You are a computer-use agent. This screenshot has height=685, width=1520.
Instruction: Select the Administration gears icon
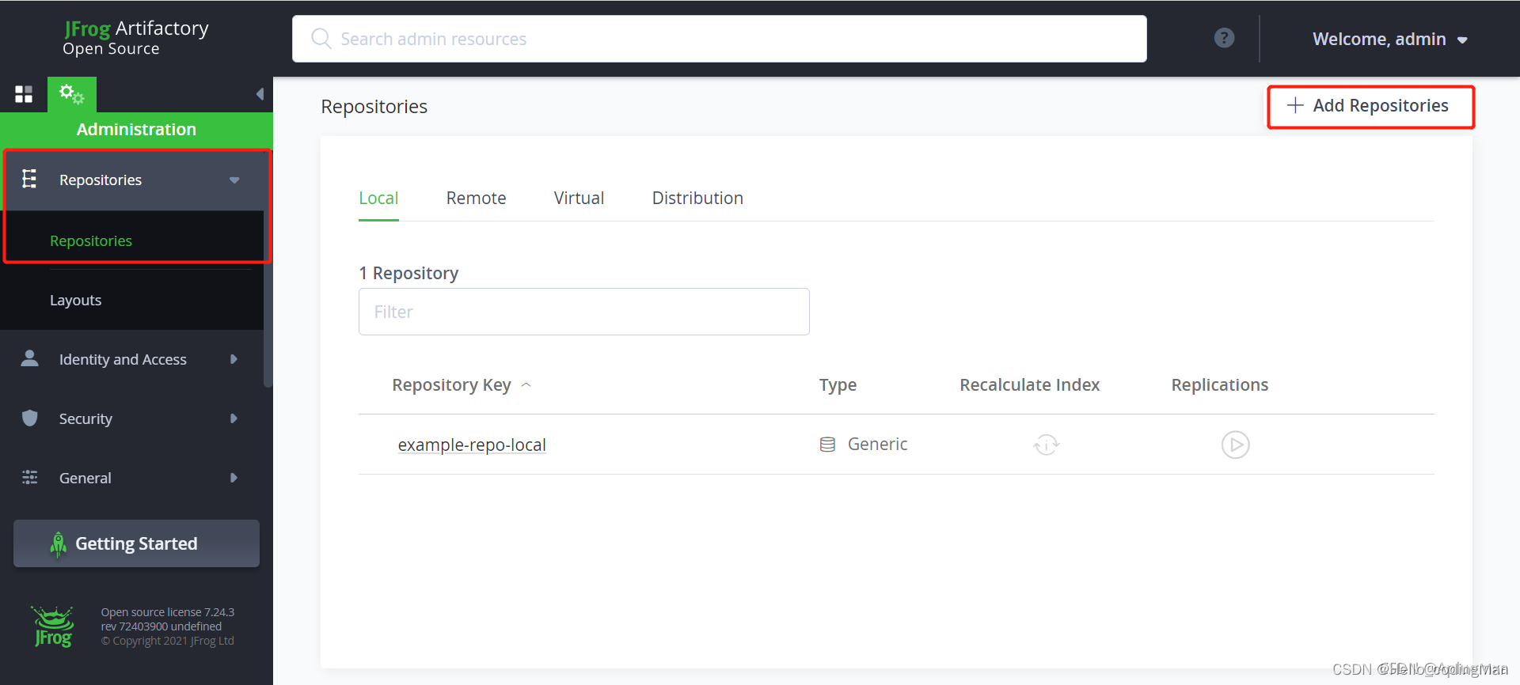(71, 94)
